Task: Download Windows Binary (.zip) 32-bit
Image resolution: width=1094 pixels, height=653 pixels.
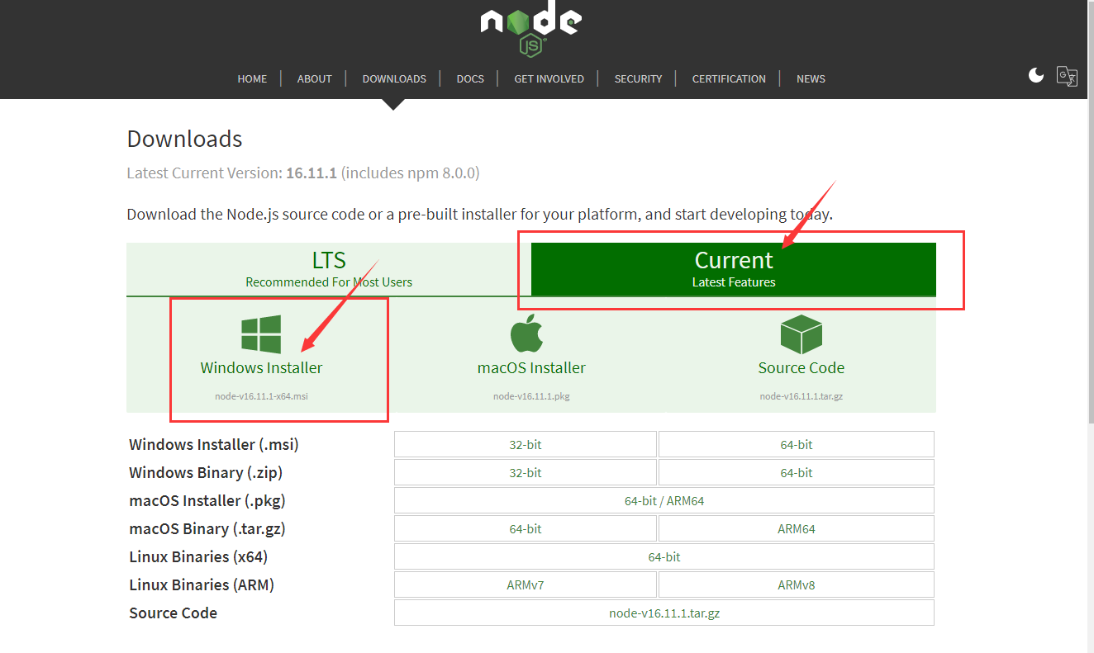Action: 526,472
